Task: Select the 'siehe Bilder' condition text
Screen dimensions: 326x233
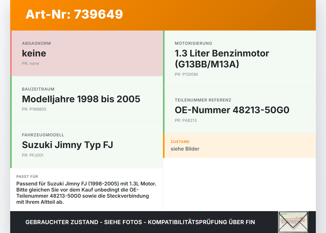Action: (x=185, y=149)
